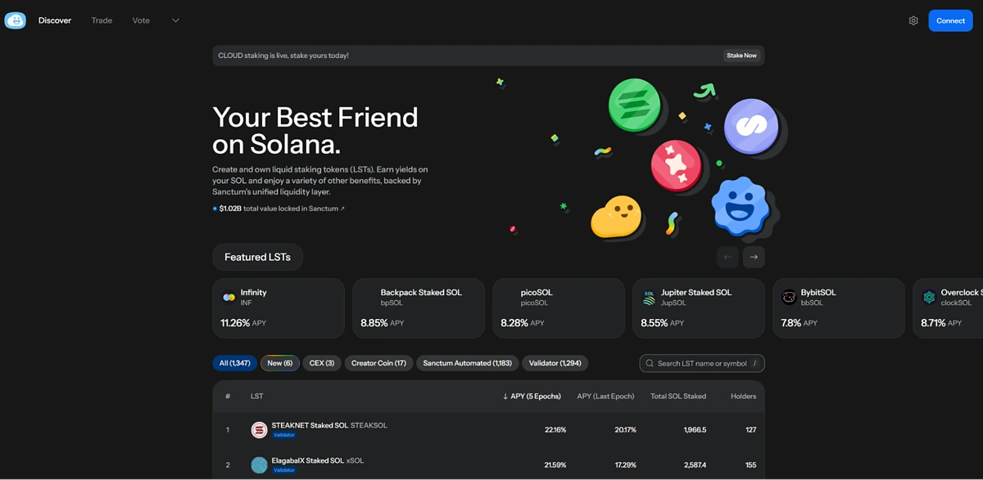
Task: Click the Validator badge under STEAKNET
Action: point(284,435)
